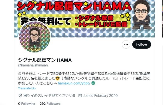Screen dimensions: 163x105
Task: Click the cartoon man illustration in banner
Action: click(142, 15)
